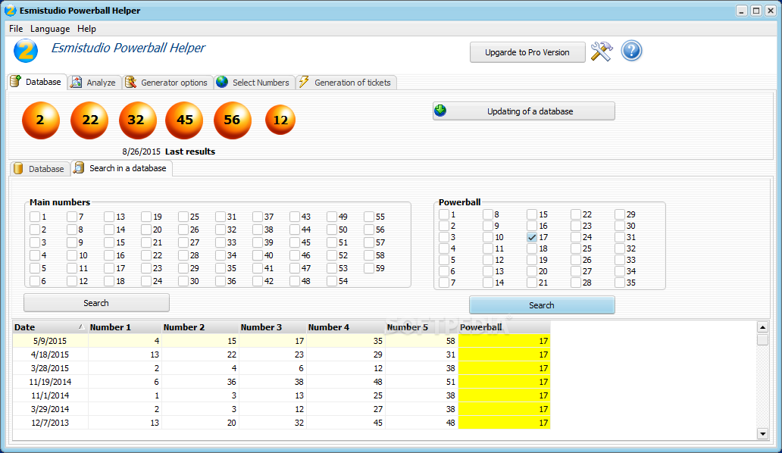This screenshot has width=782, height=453.
Task: Select the Search in a database sub-tab
Action: (122, 168)
